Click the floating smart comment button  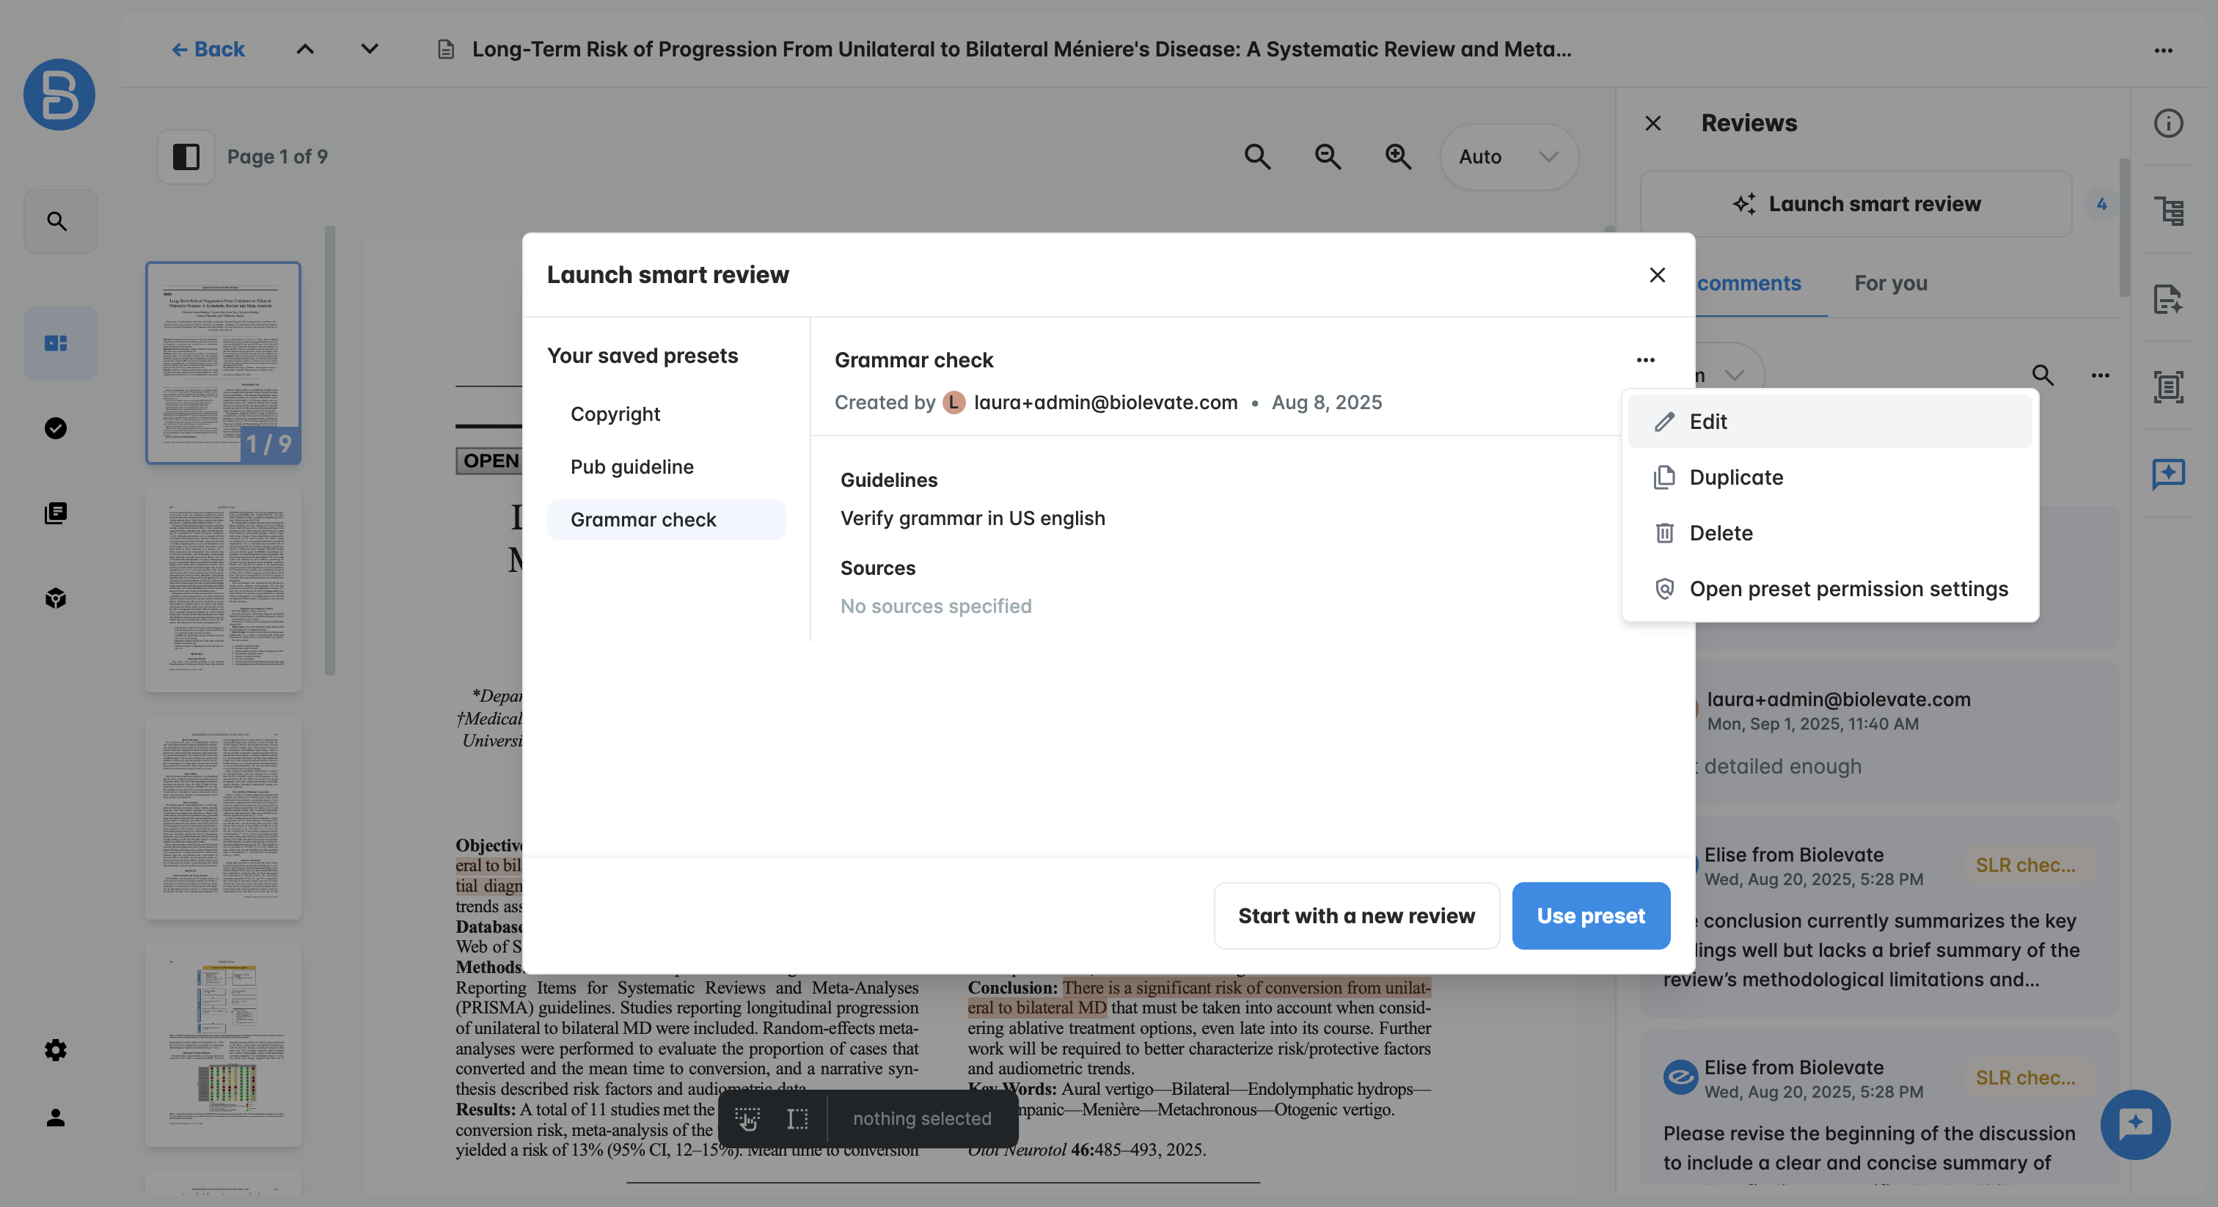[x=2134, y=1124]
